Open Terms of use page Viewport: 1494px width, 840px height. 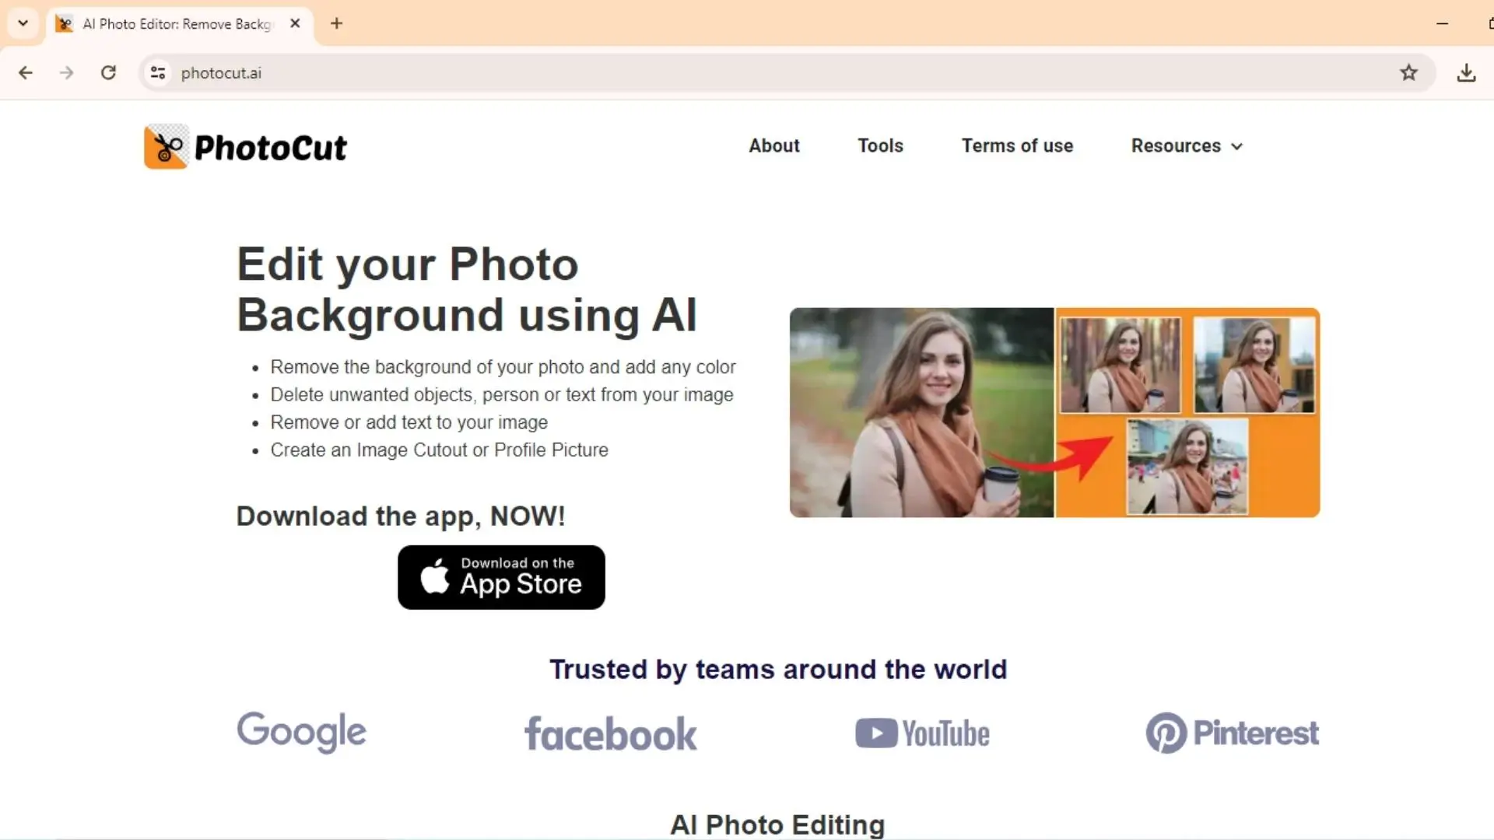[1017, 145]
